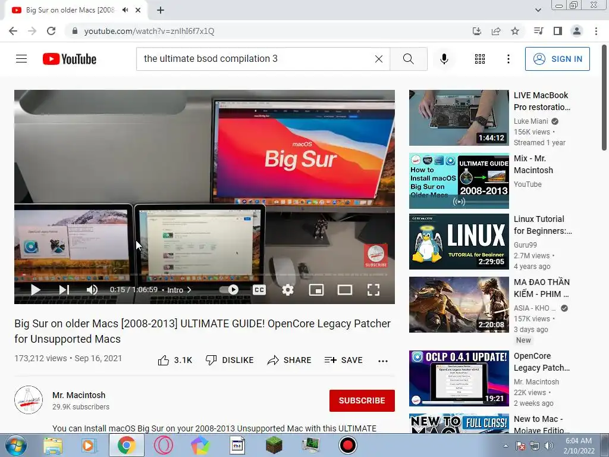
Task: Open the media control icon in Chrome's toolbar
Action: click(538, 31)
